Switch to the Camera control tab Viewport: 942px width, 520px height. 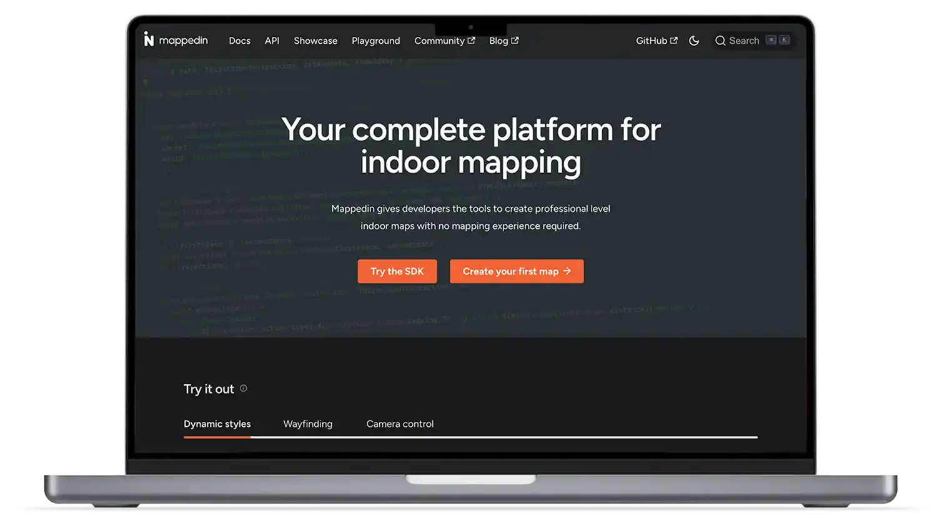(400, 424)
